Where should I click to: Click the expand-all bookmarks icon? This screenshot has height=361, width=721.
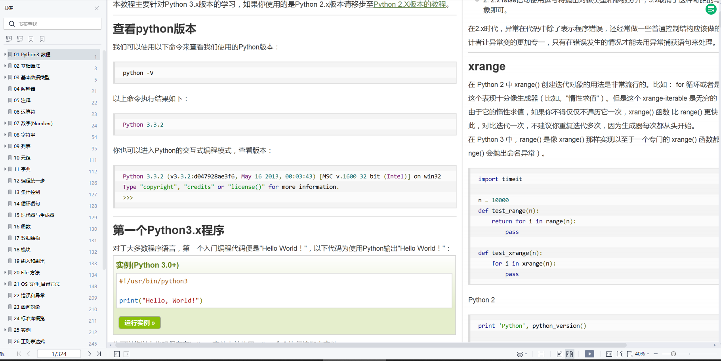tap(9, 39)
